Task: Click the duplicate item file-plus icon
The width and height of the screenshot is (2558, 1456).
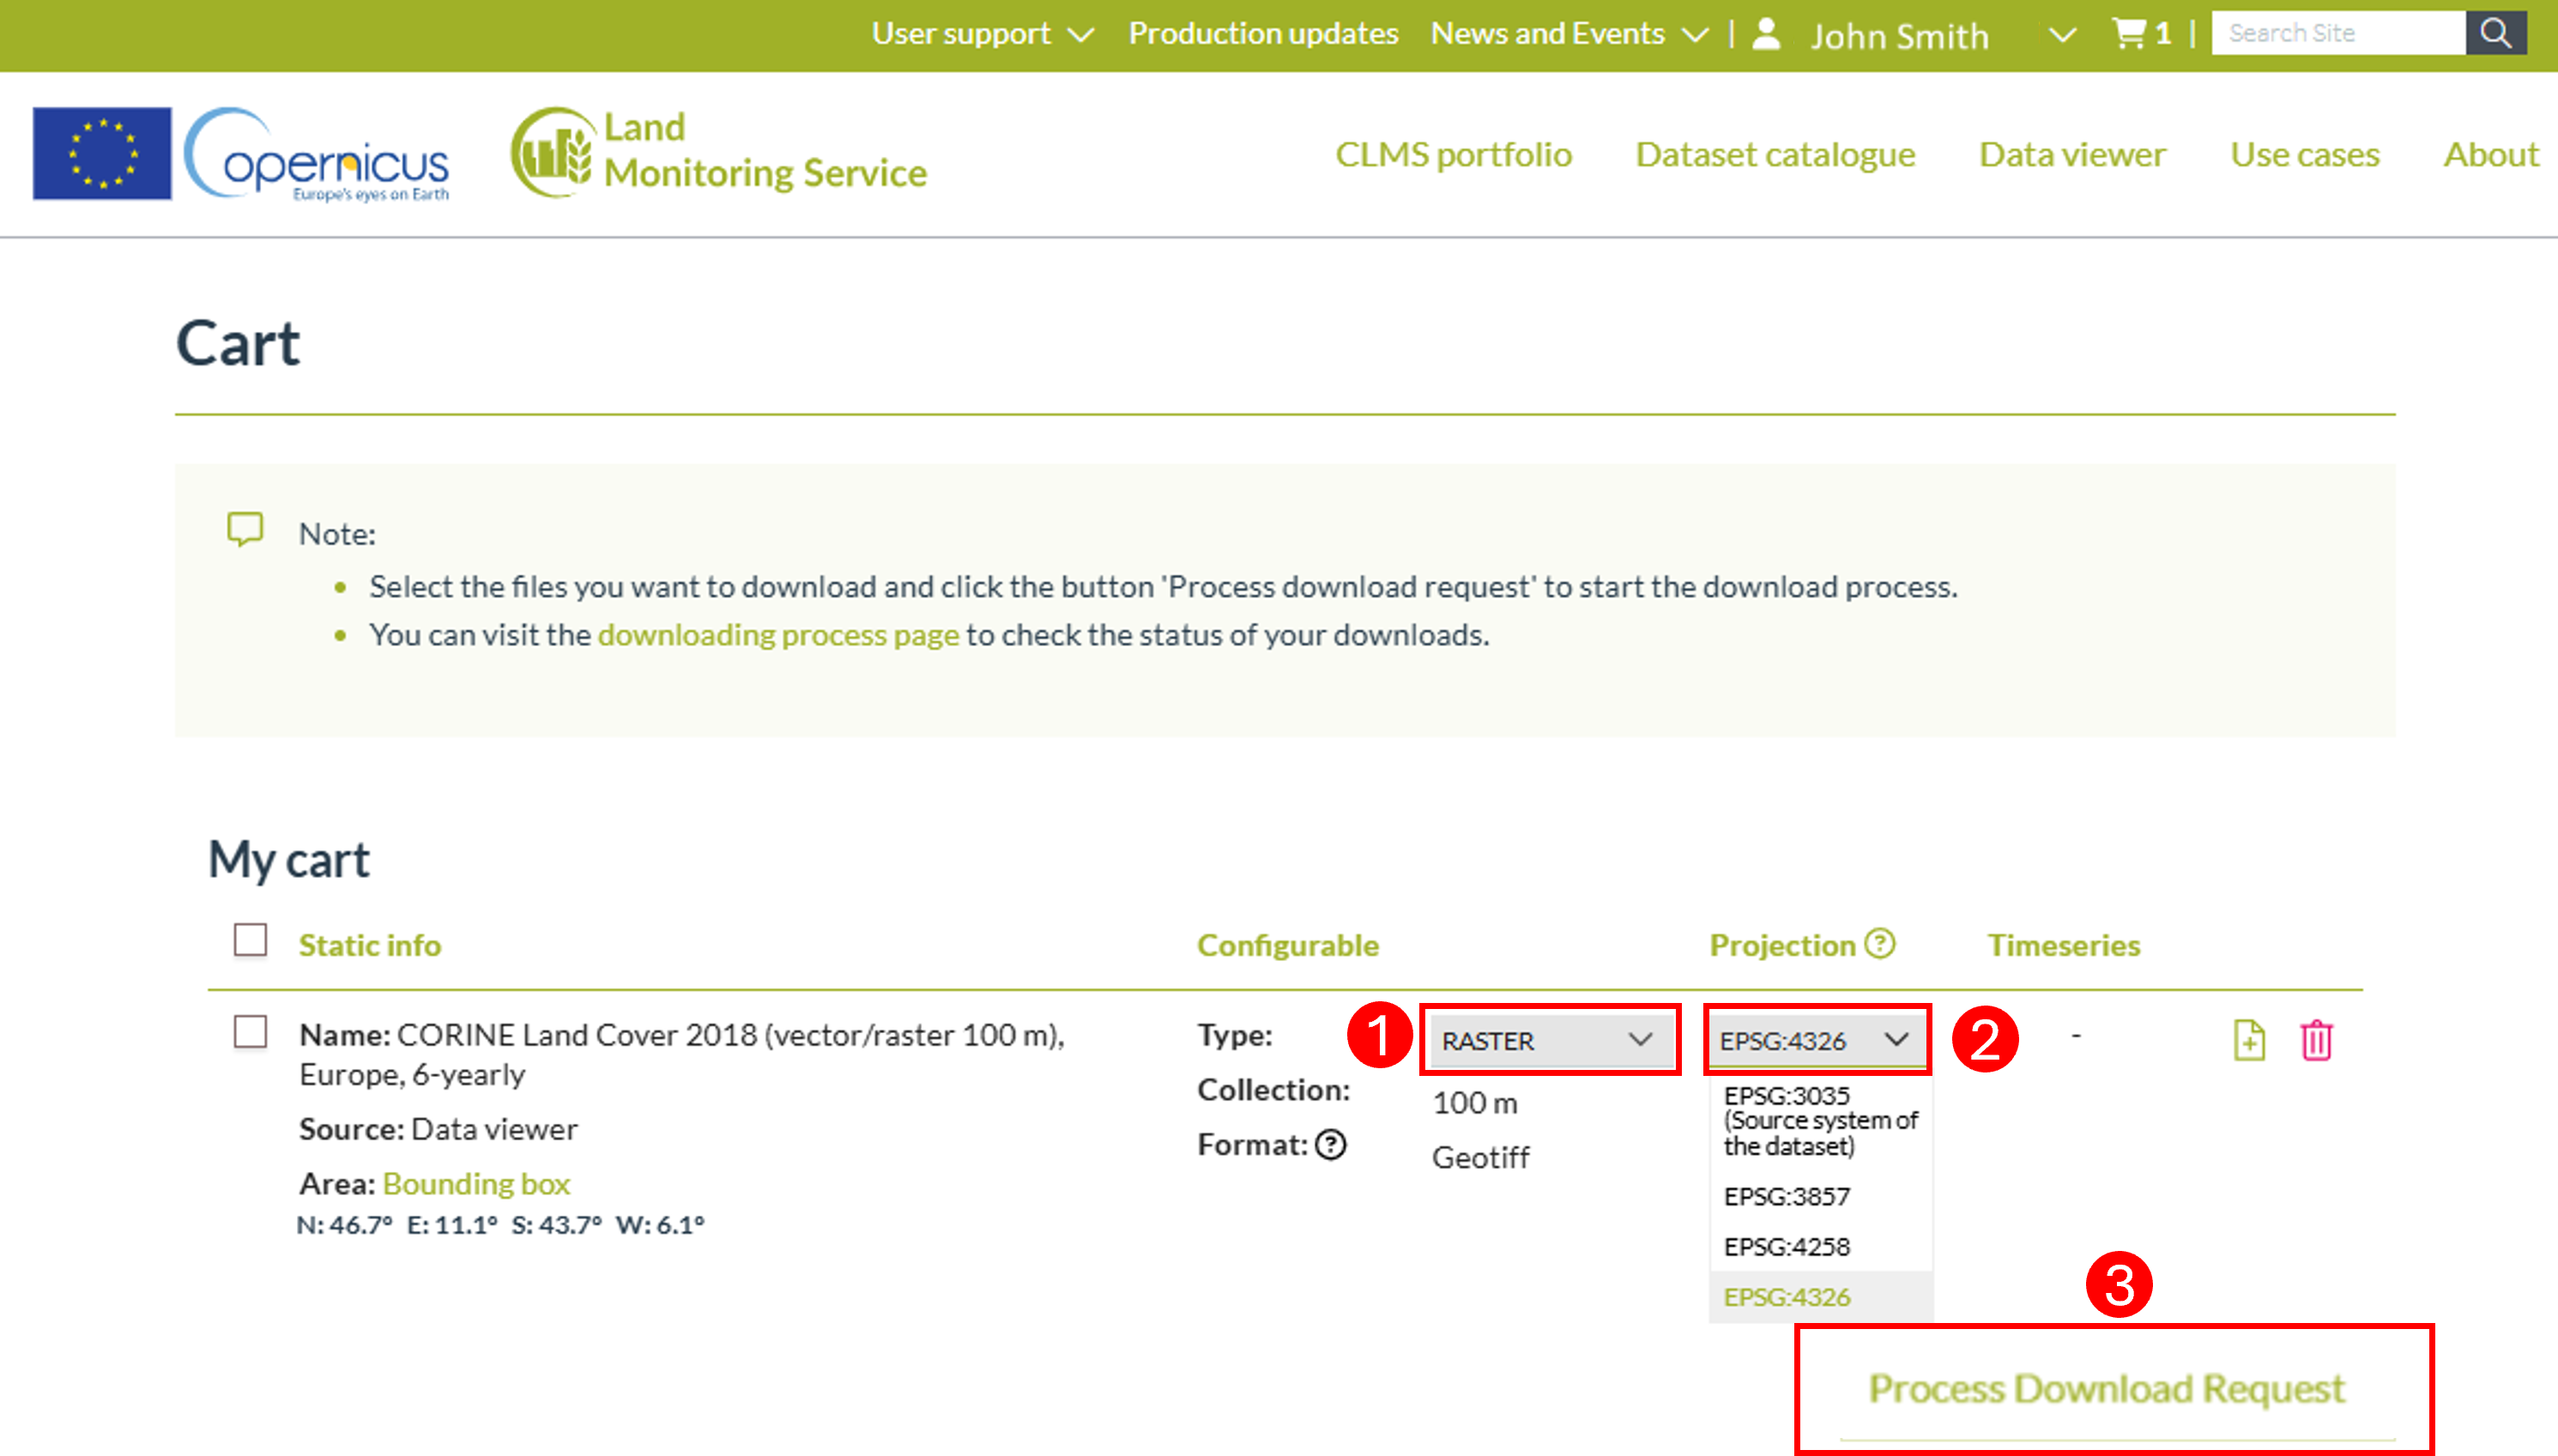Action: [x=2249, y=1040]
